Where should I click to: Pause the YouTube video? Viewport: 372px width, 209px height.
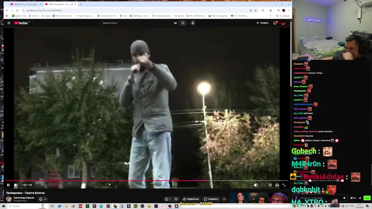[x=8, y=185]
